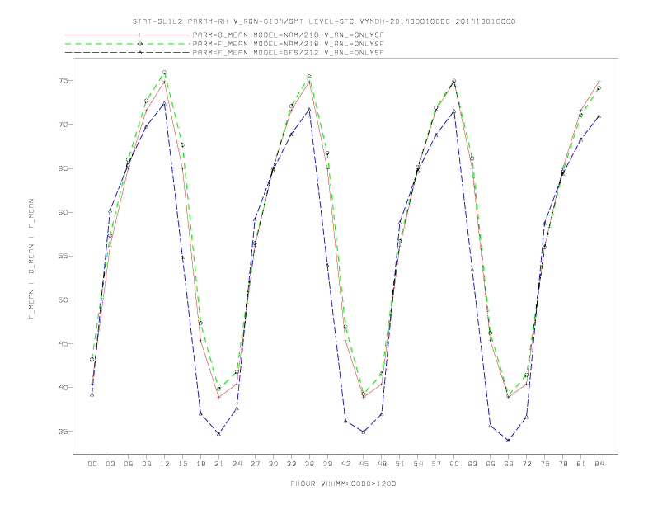Image resolution: width=653 pixels, height=505 pixels.
Task: Click the red solid line sample in legend
Action: [x=128, y=35]
